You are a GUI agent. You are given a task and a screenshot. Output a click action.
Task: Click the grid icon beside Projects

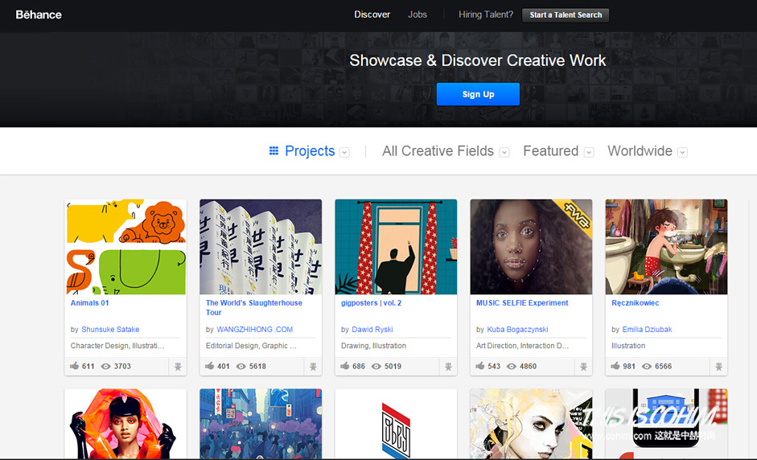tap(274, 151)
